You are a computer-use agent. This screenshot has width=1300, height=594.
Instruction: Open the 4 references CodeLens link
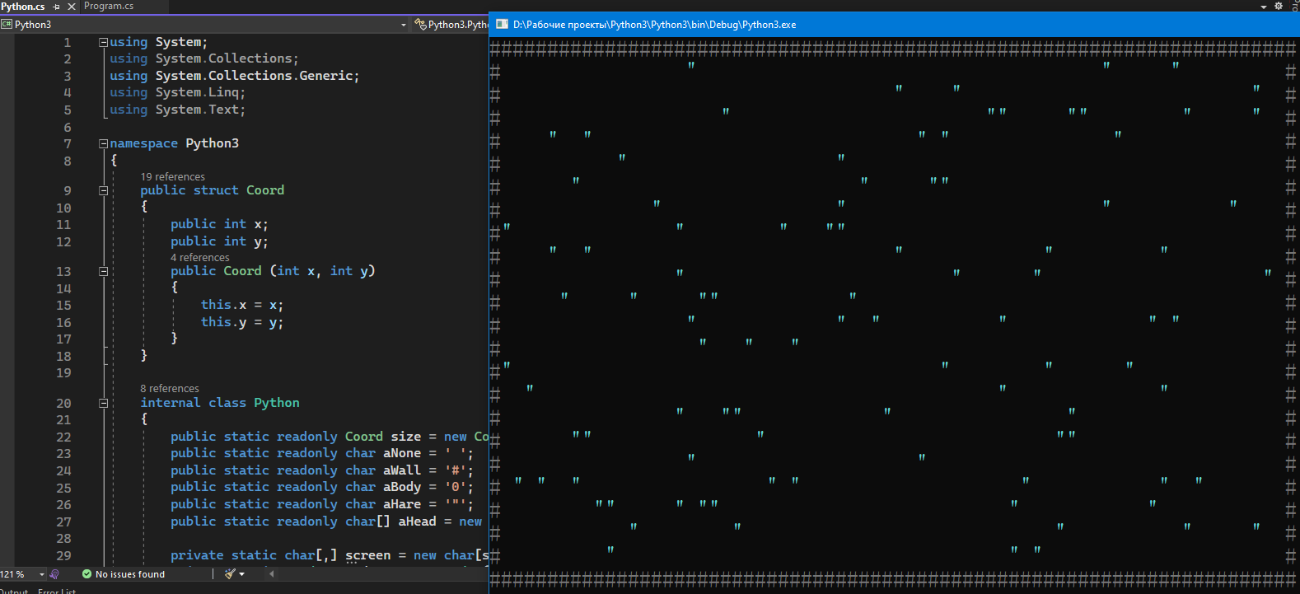[200, 257]
